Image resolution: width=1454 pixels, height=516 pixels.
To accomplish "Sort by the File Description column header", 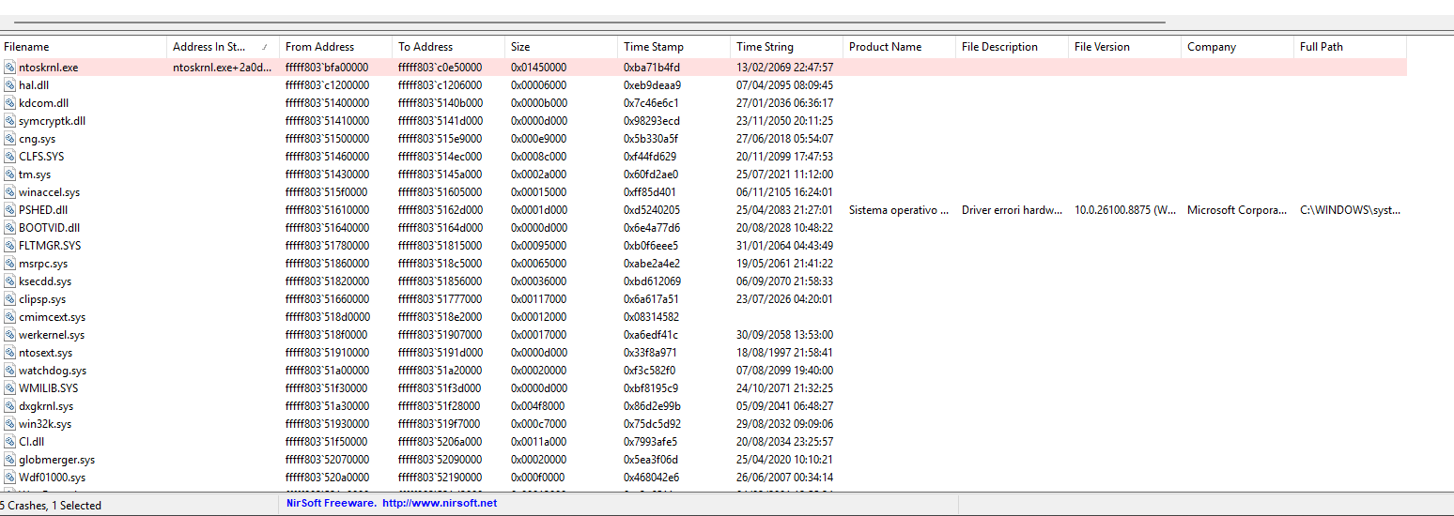I will 1013,47.
